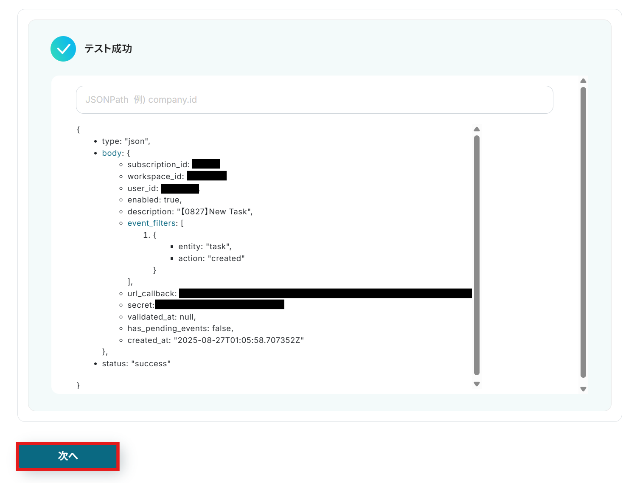This screenshot has height=483, width=637.
Task: Select the user_id label
Action: click(x=143, y=188)
